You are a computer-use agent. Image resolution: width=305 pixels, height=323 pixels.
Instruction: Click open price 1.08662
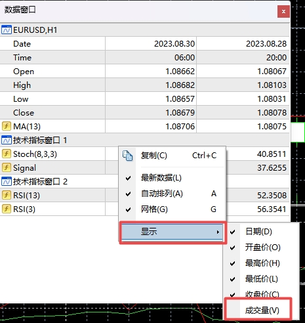click(x=180, y=72)
